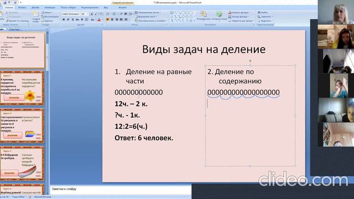
Task: Toggle Strikethrough formatting
Action: tap(77, 20)
